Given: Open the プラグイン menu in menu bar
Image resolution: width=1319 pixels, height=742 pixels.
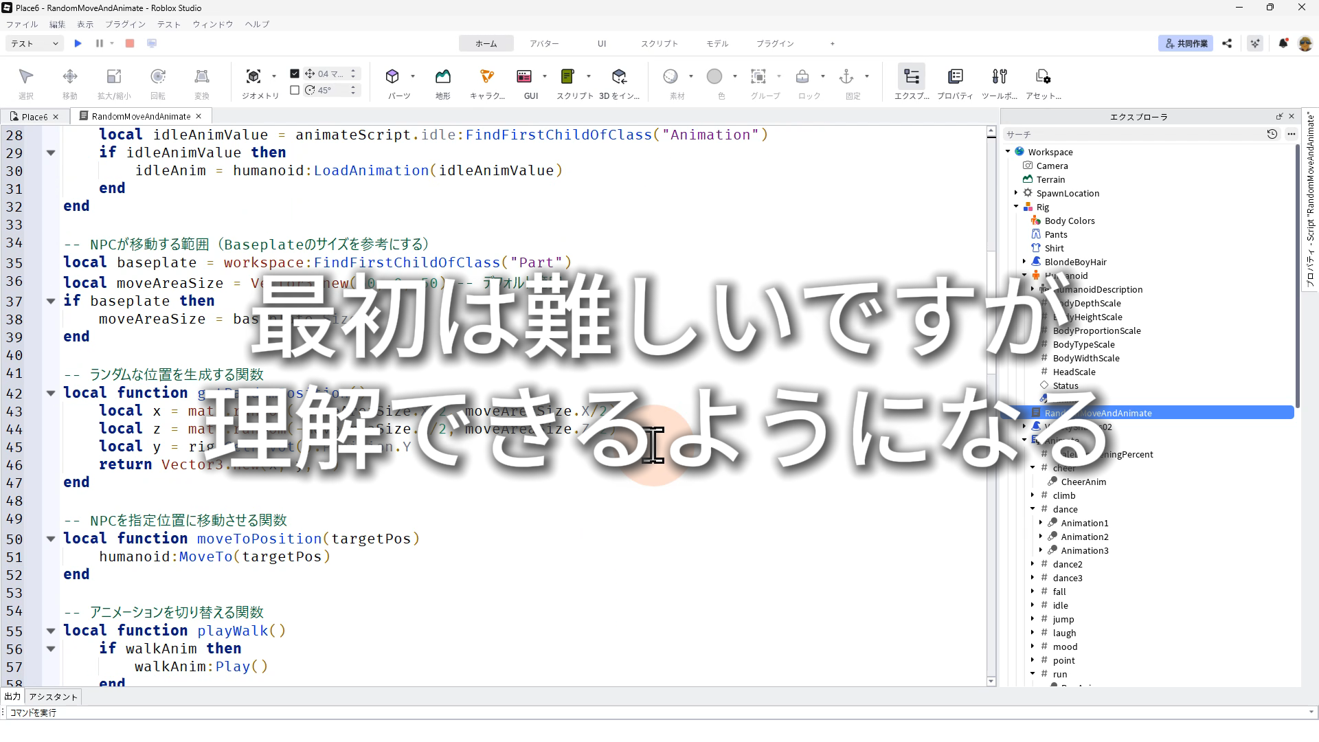Looking at the screenshot, I should pos(125,24).
